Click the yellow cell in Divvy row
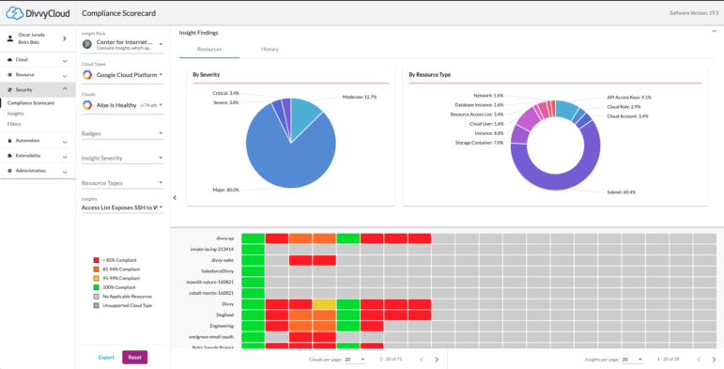 click(x=324, y=304)
